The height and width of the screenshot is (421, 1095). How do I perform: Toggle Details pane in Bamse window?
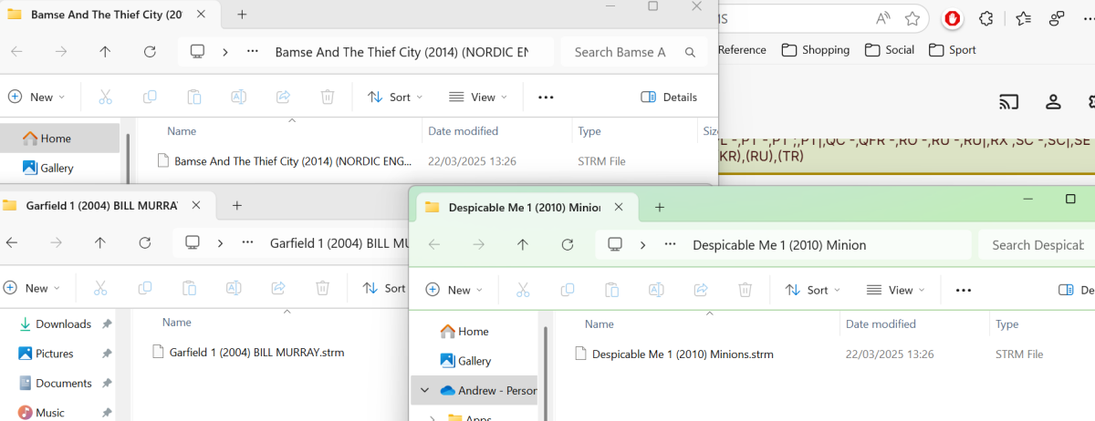669,97
